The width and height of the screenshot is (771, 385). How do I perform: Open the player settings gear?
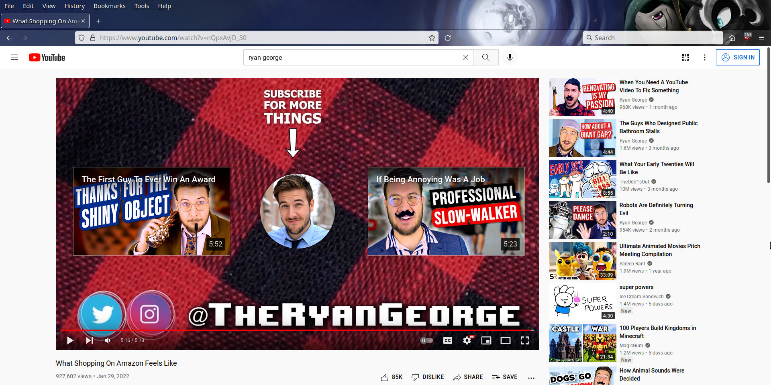pos(467,340)
